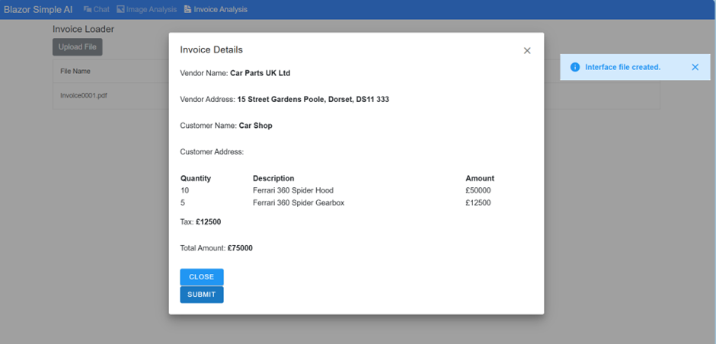Click the chat icon in navbar
Screen dimensions: 716x344
pos(88,10)
